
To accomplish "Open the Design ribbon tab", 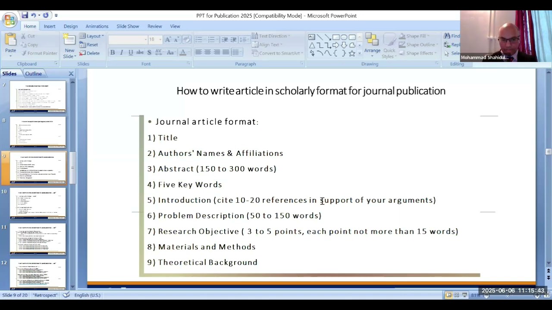I will (71, 26).
